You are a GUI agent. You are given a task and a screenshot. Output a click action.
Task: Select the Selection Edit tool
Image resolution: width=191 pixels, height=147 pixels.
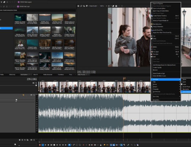pyautogui.click(x=77, y=145)
